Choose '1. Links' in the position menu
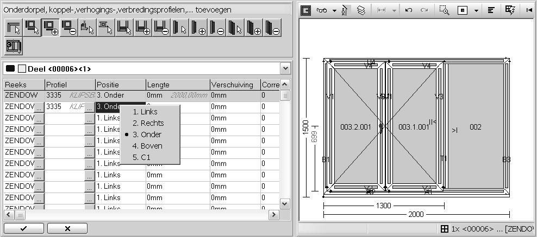Image resolution: width=537 pixels, height=237 pixels. (145, 112)
